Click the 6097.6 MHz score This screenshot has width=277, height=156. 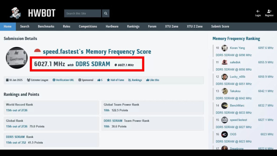click(x=266, y=48)
